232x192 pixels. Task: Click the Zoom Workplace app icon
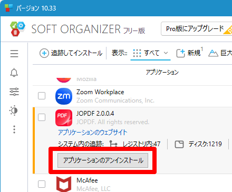(64, 96)
